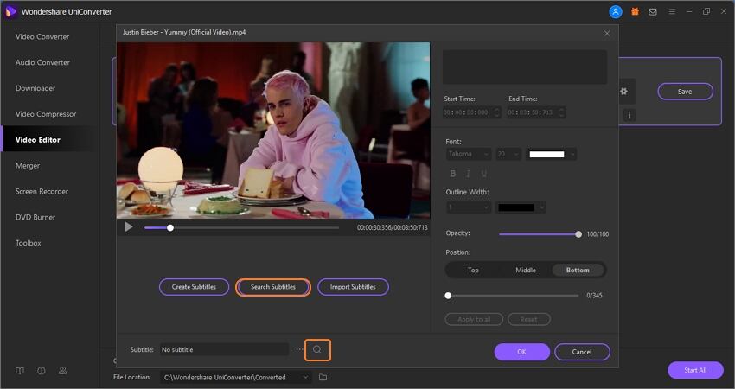The height and width of the screenshot is (389, 735).
Task: Toggle underline text style
Action: tap(483, 174)
